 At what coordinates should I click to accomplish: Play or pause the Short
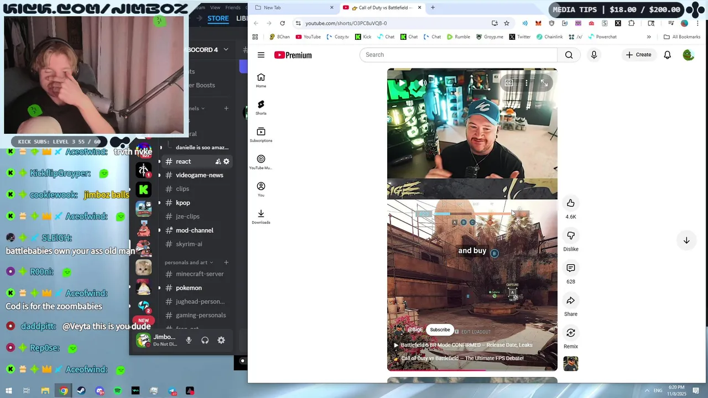(x=402, y=83)
